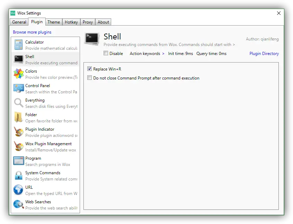
Task: Switch to the General tab
Action: coord(19,22)
